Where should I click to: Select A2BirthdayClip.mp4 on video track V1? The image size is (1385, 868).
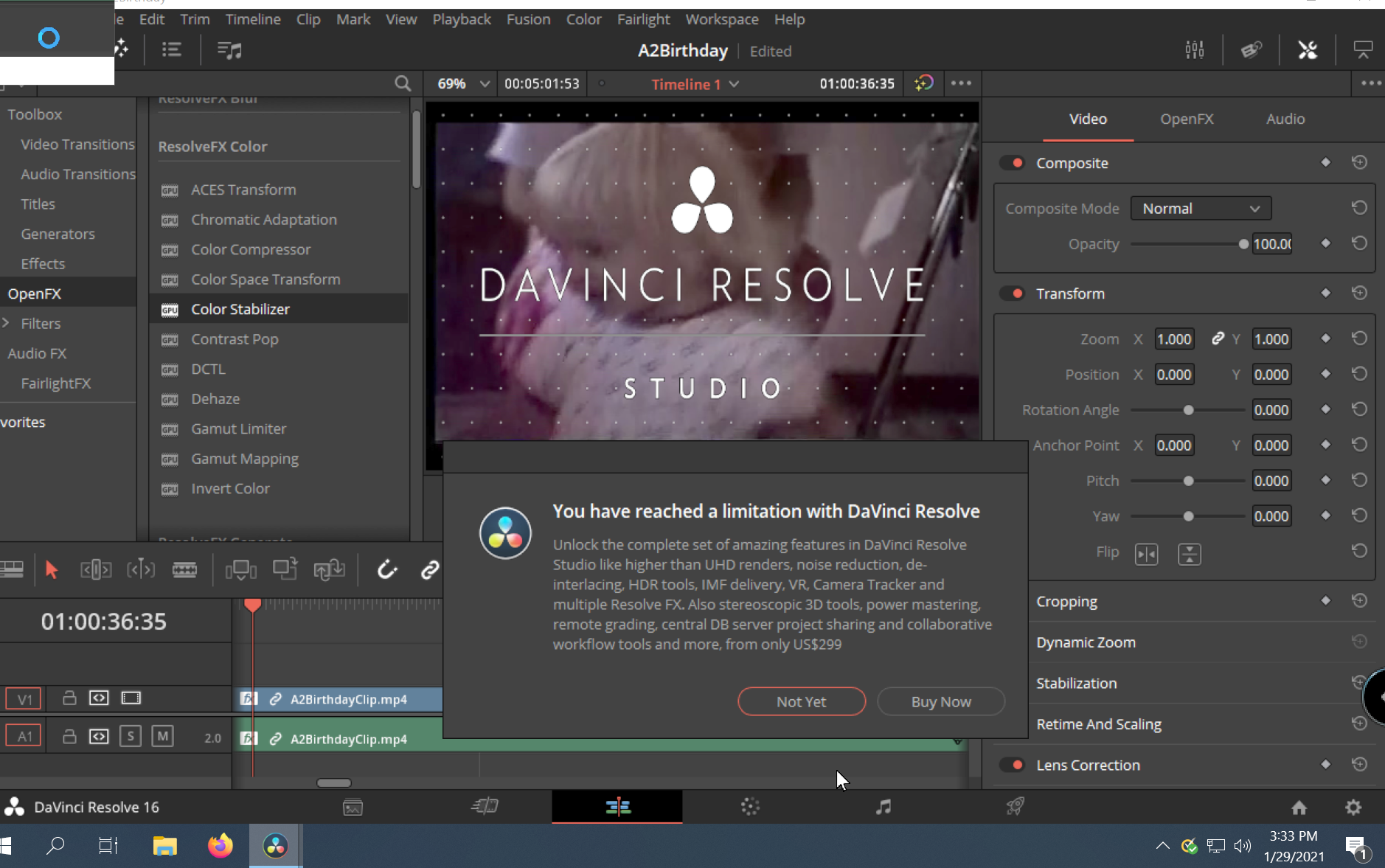pyautogui.click(x=340, y=698)
